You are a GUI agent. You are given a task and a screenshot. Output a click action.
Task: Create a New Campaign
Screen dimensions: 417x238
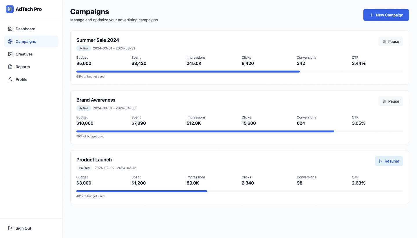pos(386,15)
